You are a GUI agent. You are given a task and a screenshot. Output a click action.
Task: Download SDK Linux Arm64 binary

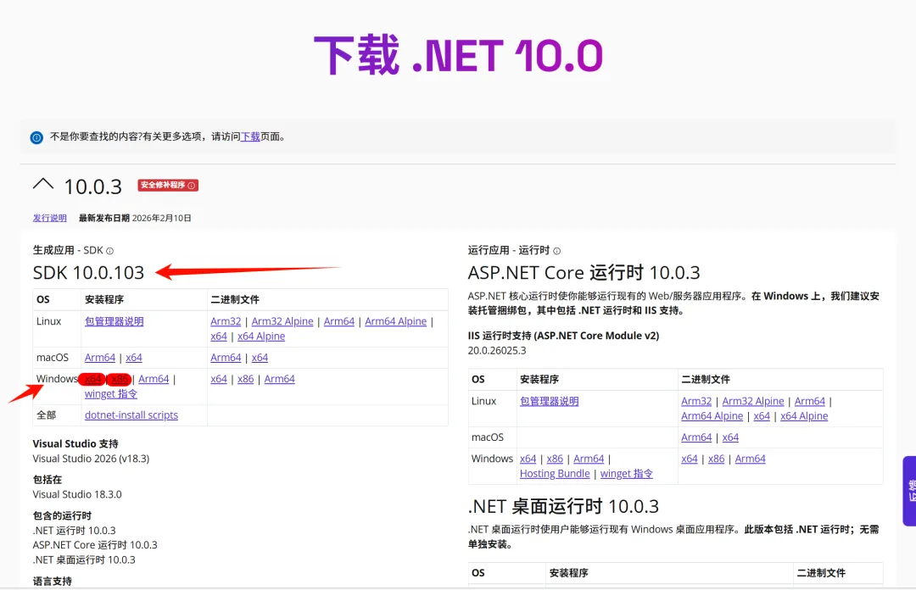coord(338,321)
